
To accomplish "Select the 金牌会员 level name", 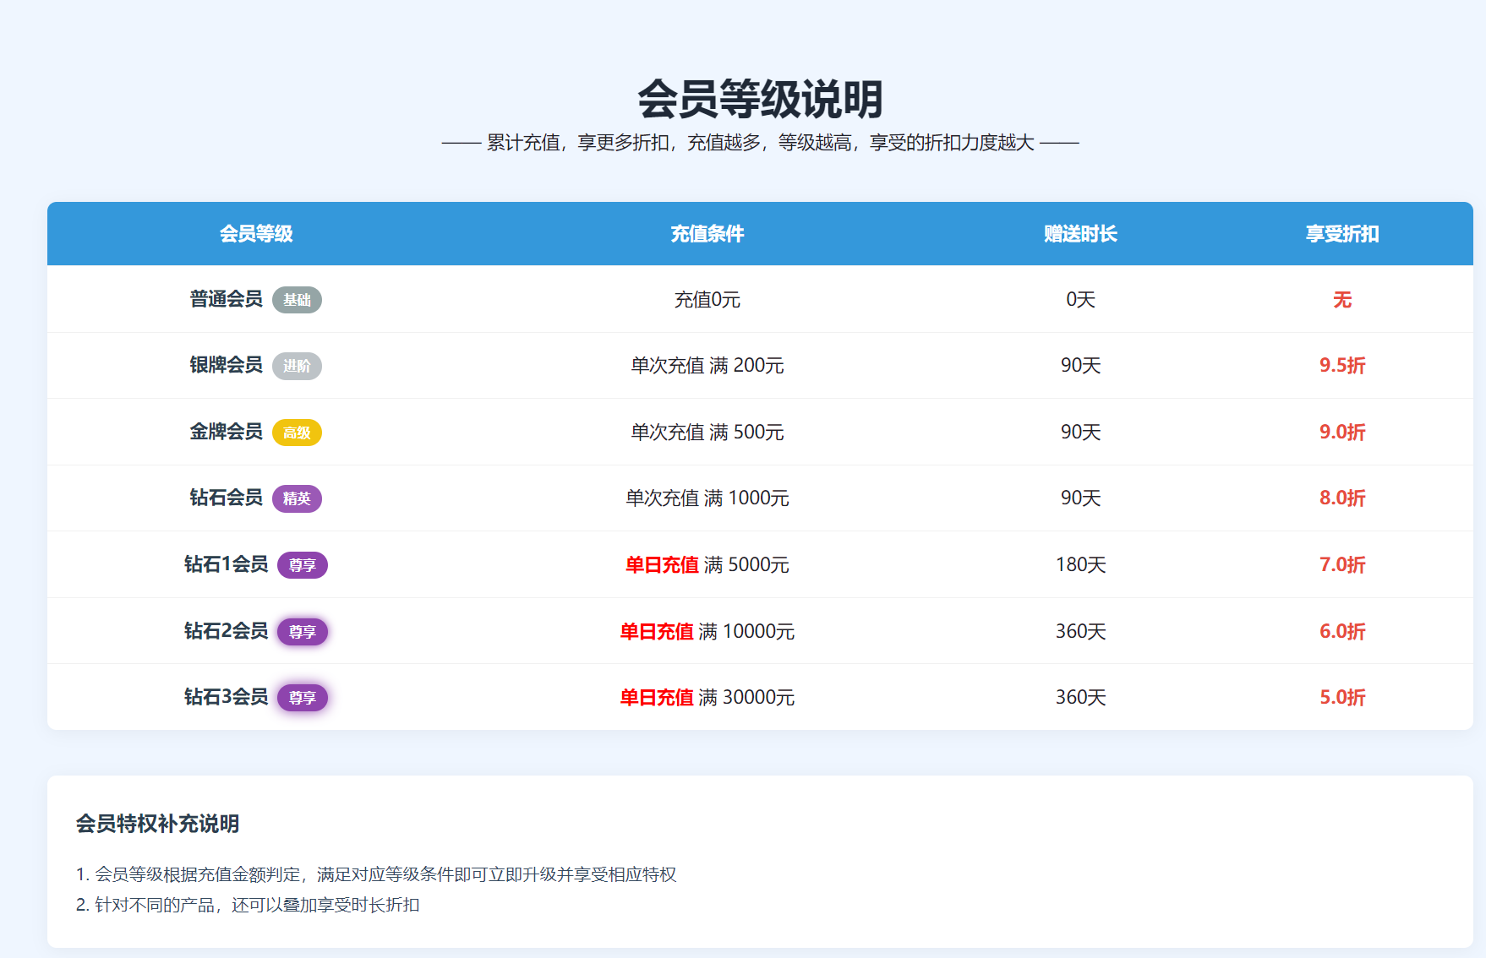I will pos(226,432).
